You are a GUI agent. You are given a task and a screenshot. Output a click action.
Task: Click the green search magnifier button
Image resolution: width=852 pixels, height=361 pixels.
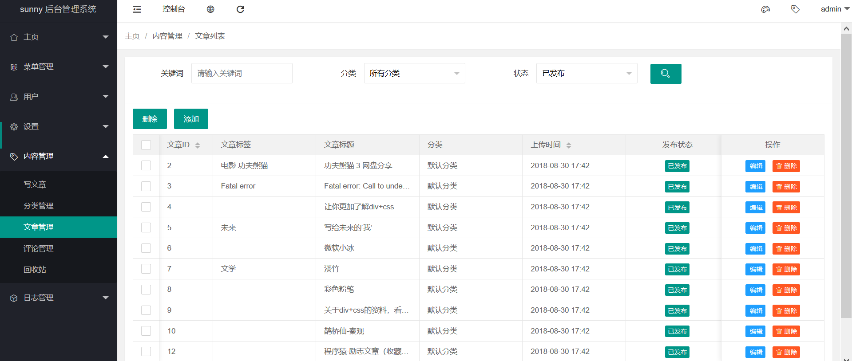click(x=666, y=74)
